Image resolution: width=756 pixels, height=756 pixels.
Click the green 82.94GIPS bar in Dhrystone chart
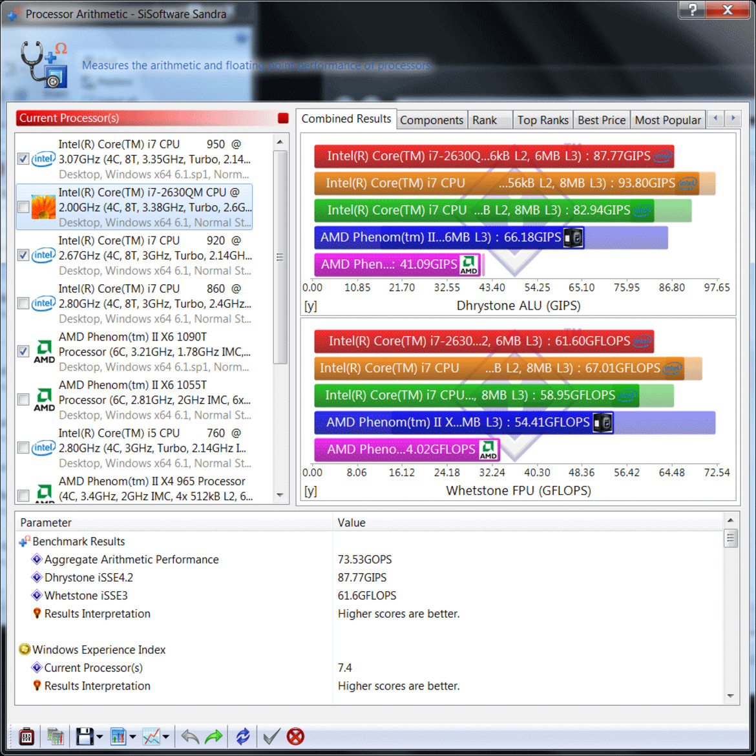tap(484, 210)
